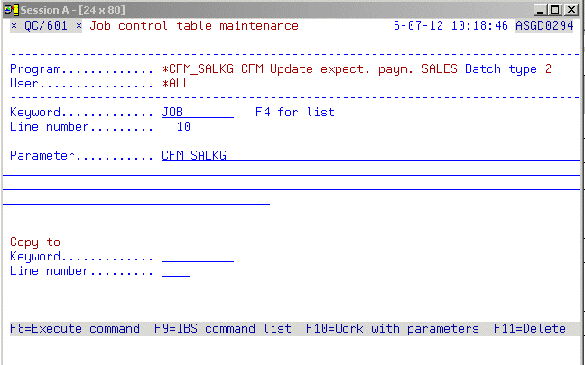Close the Session A window

[x=571, y=8]
